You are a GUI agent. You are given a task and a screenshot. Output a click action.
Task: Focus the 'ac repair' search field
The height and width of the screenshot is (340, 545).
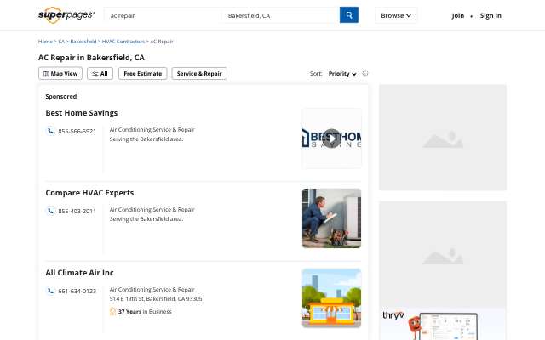(163, 15)
